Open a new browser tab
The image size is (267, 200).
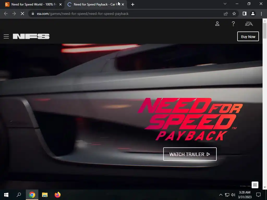(x=133, y=5)
